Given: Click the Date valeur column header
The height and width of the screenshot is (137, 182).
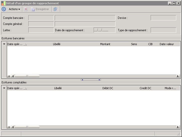Looking at the screenshot, I should pos(167,44).
